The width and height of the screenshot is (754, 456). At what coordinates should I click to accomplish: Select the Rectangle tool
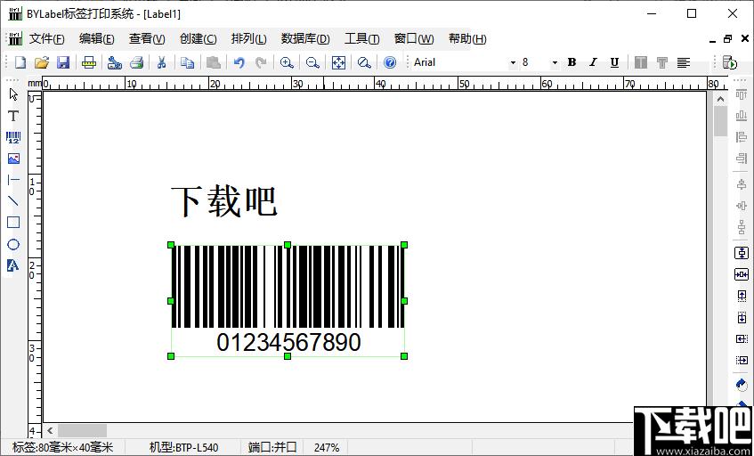pyautogui.click(x=13, y=223)
